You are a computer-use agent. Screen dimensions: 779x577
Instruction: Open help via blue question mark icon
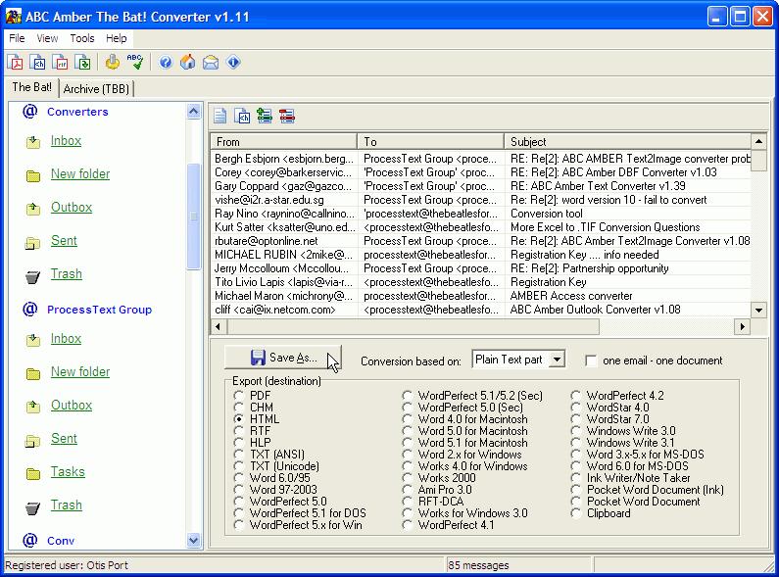166,62
